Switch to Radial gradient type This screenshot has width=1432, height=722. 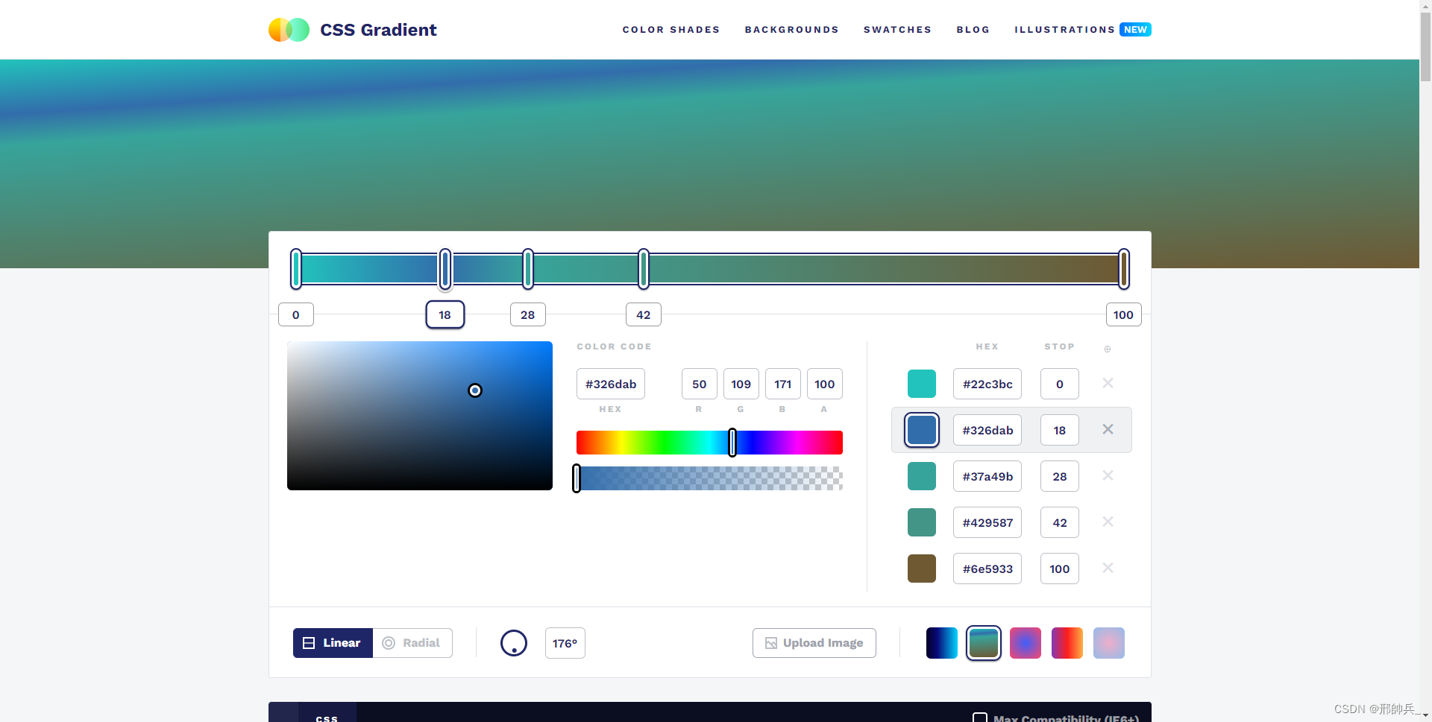(412, 643)
